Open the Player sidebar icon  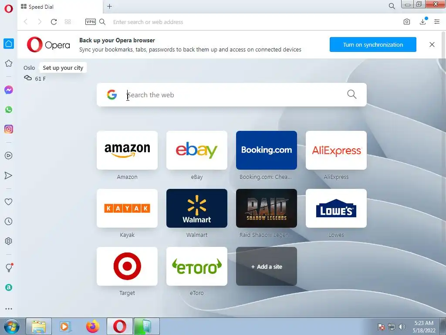point(9,156)
